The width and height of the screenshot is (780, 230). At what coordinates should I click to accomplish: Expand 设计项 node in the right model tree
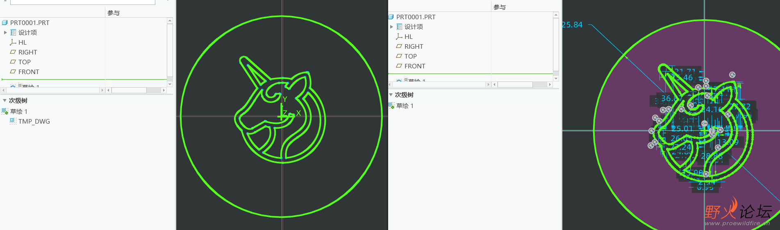coord(391,27)
